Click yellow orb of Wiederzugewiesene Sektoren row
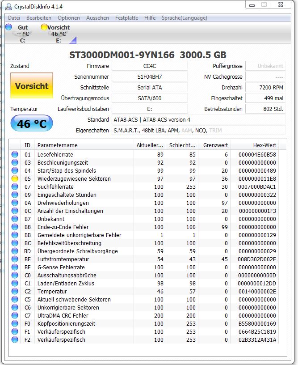This screenshot has width=298, height=365. pyautogui.click(x=15, y=178)
